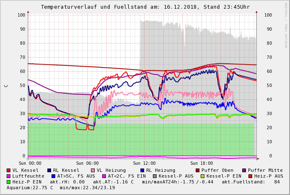
Task: Click the Heiz-P AUS legend swatch
Action: [250, 176]
